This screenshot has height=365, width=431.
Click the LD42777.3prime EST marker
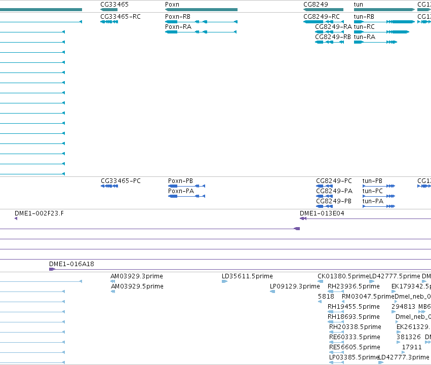[381, 362]
